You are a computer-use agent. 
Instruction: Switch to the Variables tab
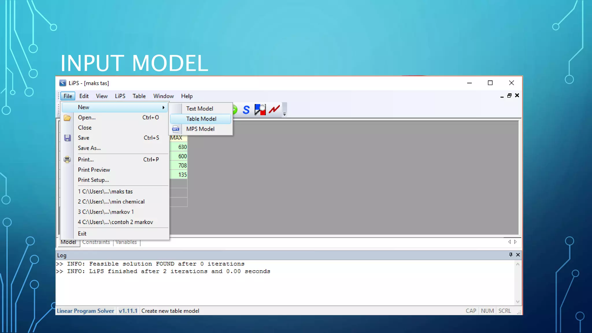[126, 242]
